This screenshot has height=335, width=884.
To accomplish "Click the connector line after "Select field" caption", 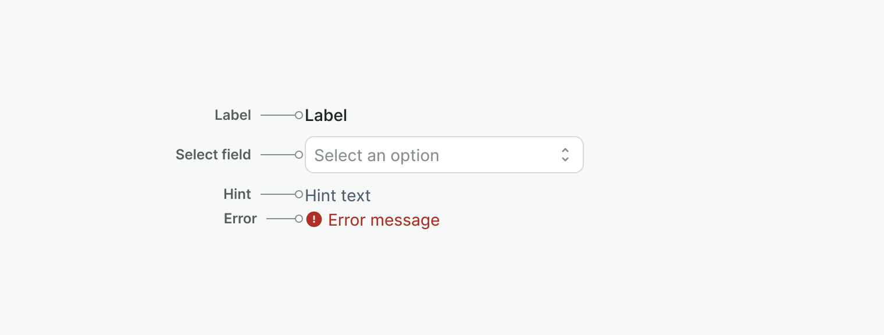I will (x=277, y=155).
